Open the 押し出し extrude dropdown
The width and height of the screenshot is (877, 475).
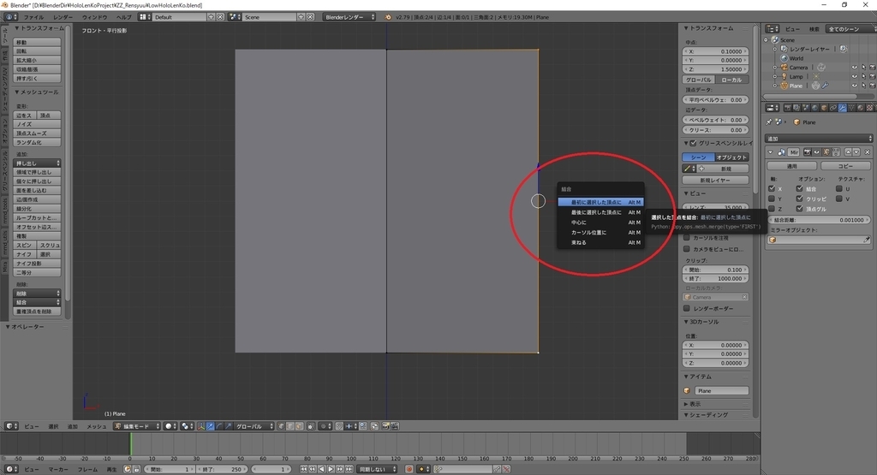click(37, 163)
